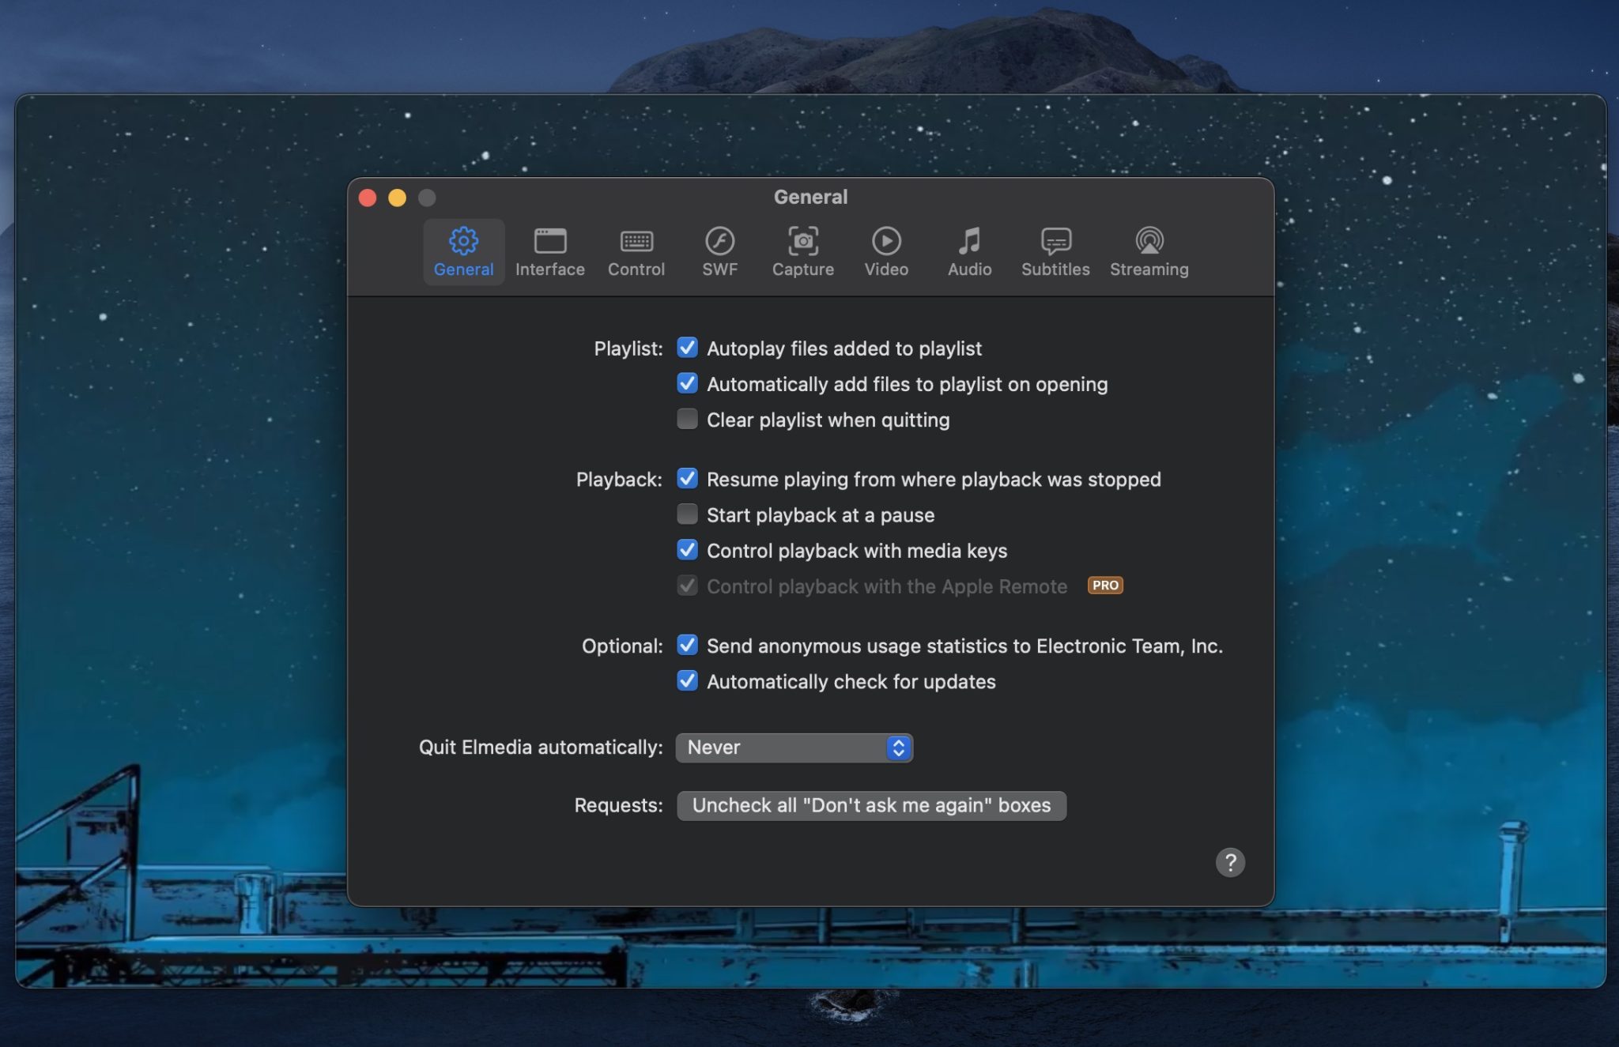Click the PRO badge next to Apple Remote
This screenshot has height=1047, width=1619.
pos(1104,586)
